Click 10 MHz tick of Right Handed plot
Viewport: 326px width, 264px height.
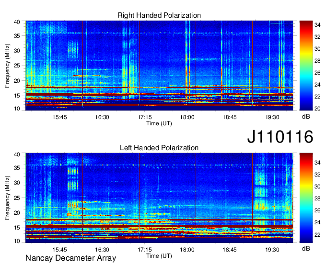click(17, 109)
